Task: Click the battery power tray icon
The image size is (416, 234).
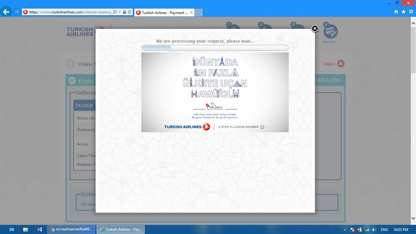Action: coord(360,230)
